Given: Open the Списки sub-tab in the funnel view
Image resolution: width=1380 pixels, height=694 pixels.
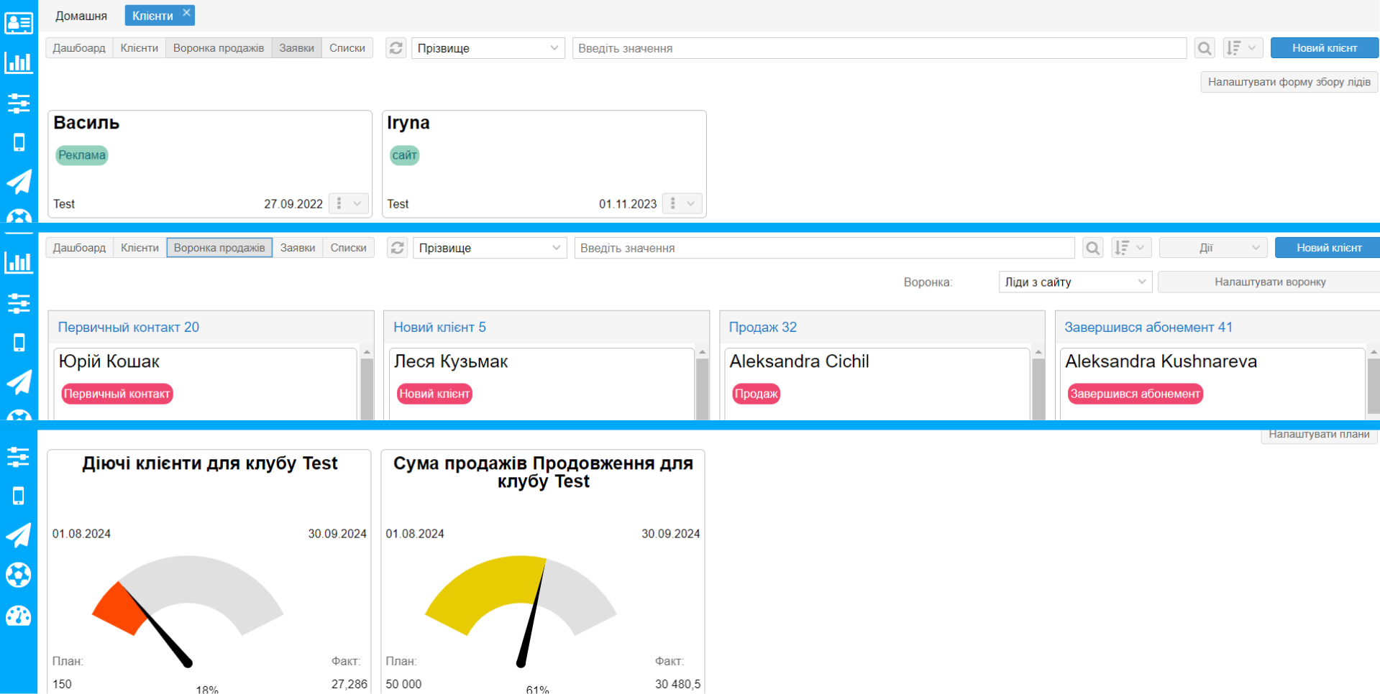Looking at the screenshot, I should (349, 248).
